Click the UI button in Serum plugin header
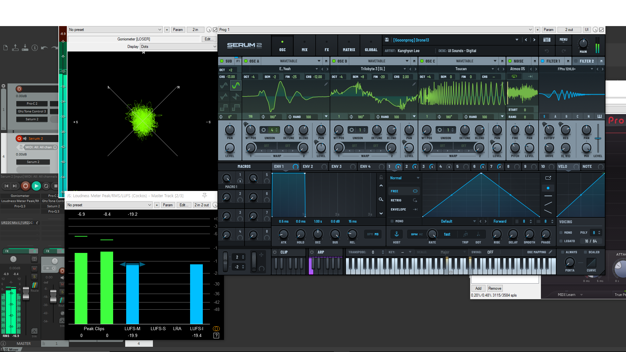The height and width of the screenshot is (352, 626). pyautogui.click(x=587, y=30)
